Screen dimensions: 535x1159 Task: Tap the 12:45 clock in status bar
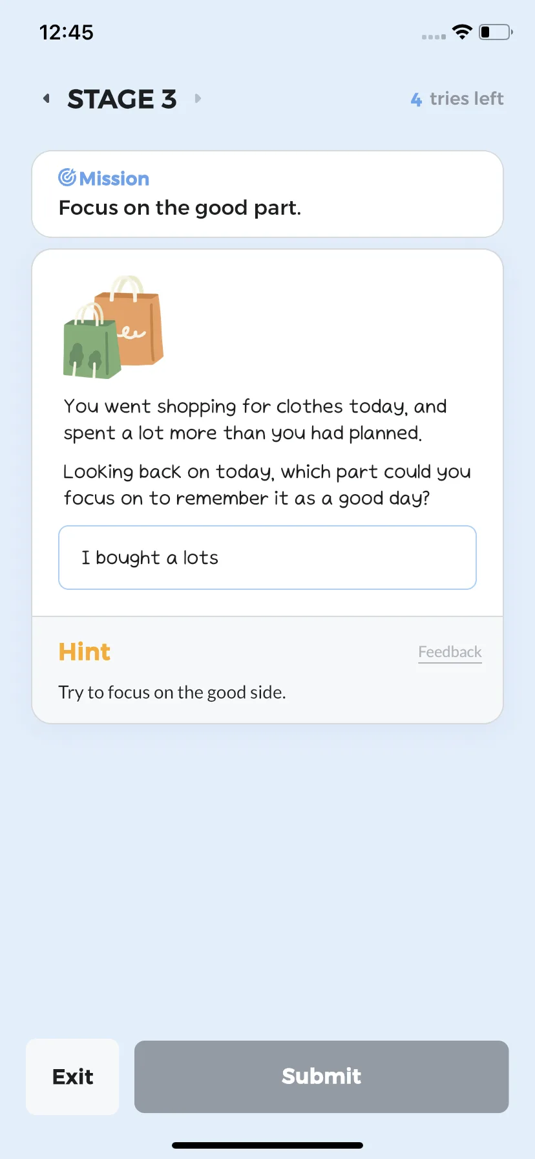point(67,32)
